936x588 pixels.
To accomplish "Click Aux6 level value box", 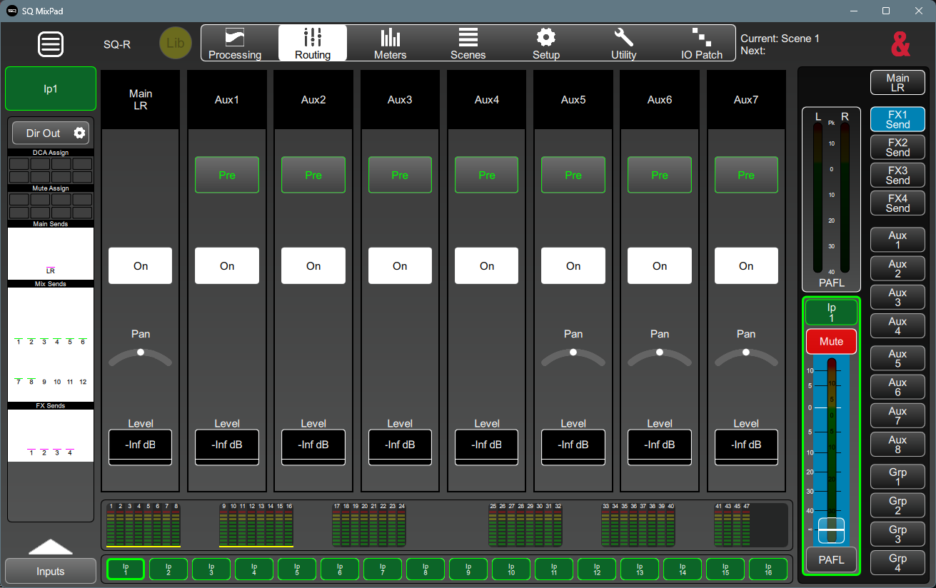I will [660, 447].
